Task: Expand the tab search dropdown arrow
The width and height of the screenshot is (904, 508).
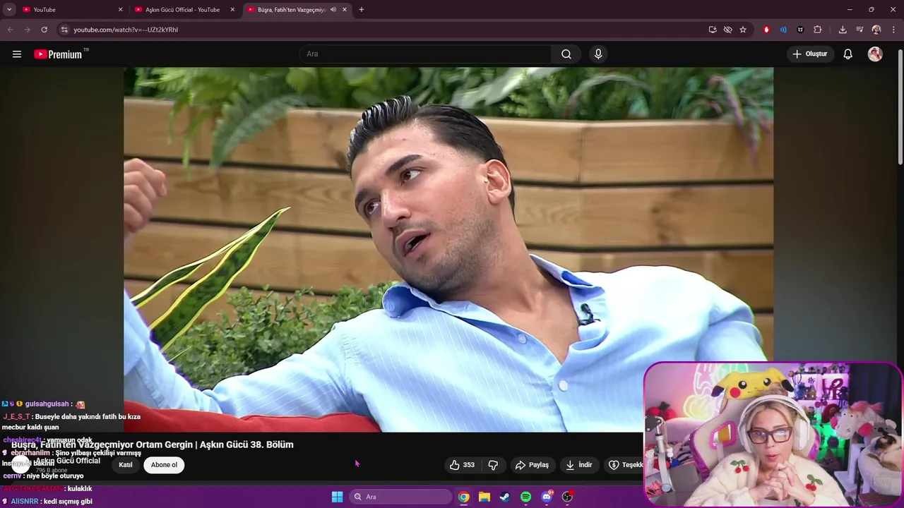Action: [x=9, y=10]
